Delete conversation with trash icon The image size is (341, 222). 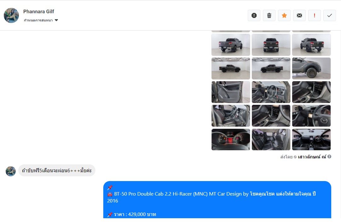click(269, 15)
